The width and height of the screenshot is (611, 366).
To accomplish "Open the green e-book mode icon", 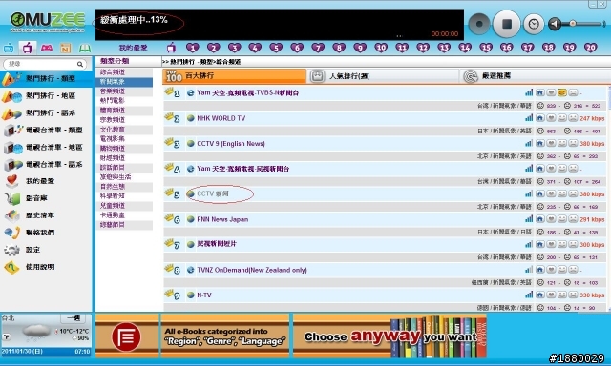I will [85, 49].
